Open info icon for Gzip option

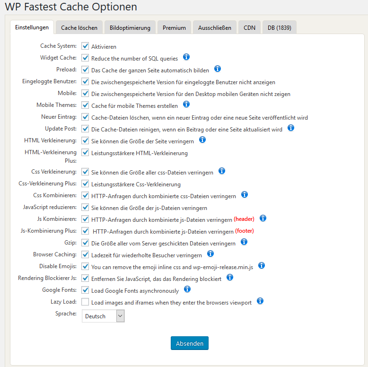click(x=244, y=242)
